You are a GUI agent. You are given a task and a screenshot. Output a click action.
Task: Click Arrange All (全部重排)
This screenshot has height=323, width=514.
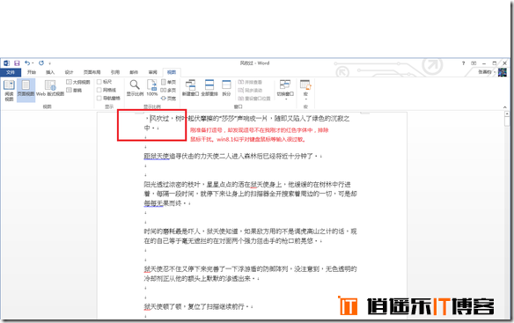tap(209, 88)
